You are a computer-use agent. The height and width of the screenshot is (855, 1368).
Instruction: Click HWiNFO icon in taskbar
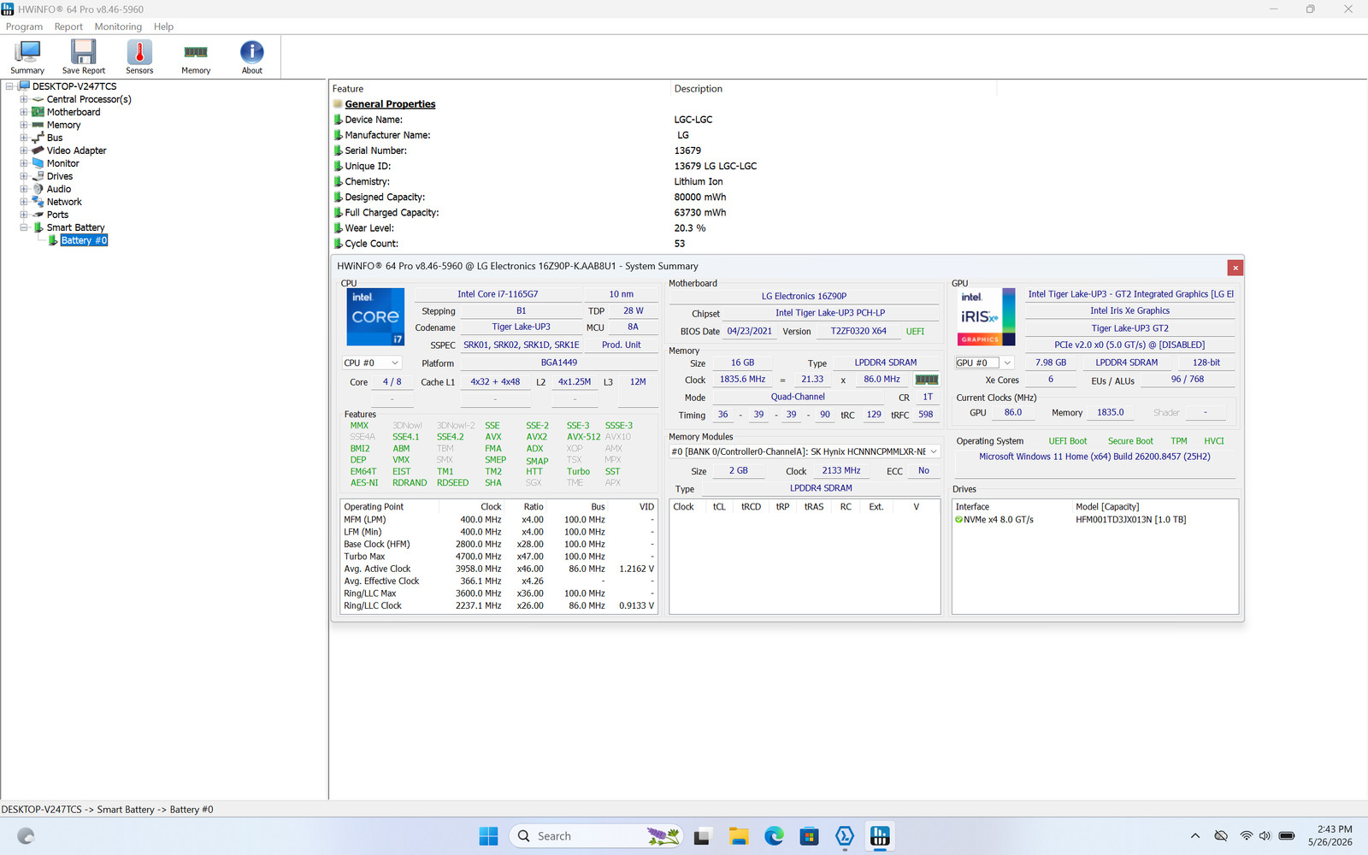click(880, 836)
